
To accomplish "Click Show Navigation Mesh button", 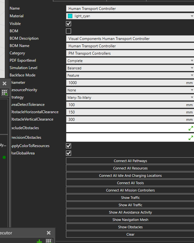I will click(x=130, y=220).
